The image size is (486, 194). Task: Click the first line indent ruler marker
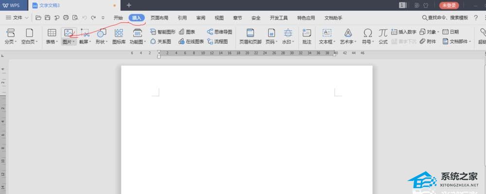tap(159, 52)
